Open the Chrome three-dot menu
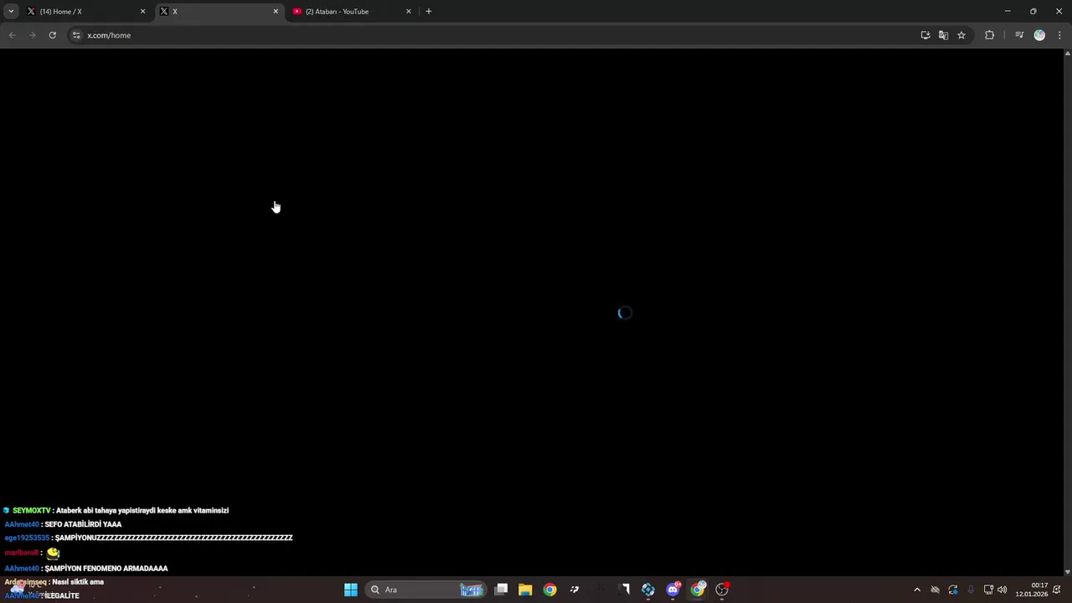This screenshot has height=603, width=1072. pyautogui.click(x=1059, y=35)
